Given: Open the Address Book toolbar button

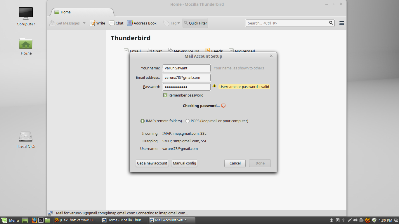Looking at the screenshot, I should (142, 23).
